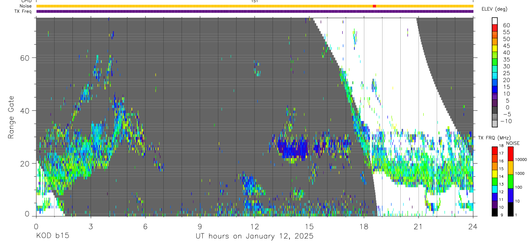The width and height of the screenshot is (532, 245).
Task: Pick the black bottom swatch of TX FRQ bar
Action: tap(495, 212)
